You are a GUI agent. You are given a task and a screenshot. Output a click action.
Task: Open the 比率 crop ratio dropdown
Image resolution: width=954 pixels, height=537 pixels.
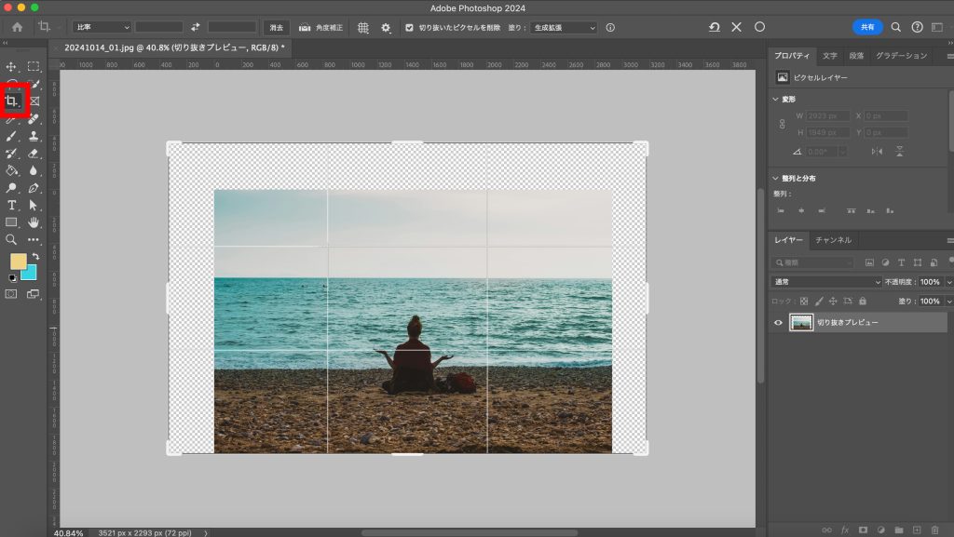(102, 28)
